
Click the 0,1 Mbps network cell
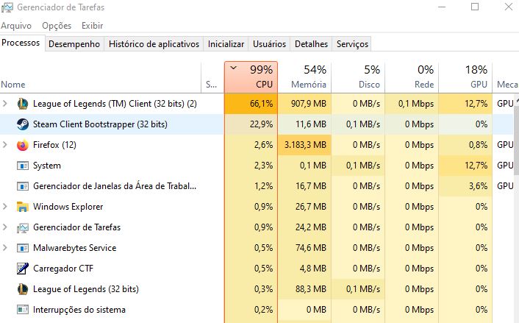(412, 104)
